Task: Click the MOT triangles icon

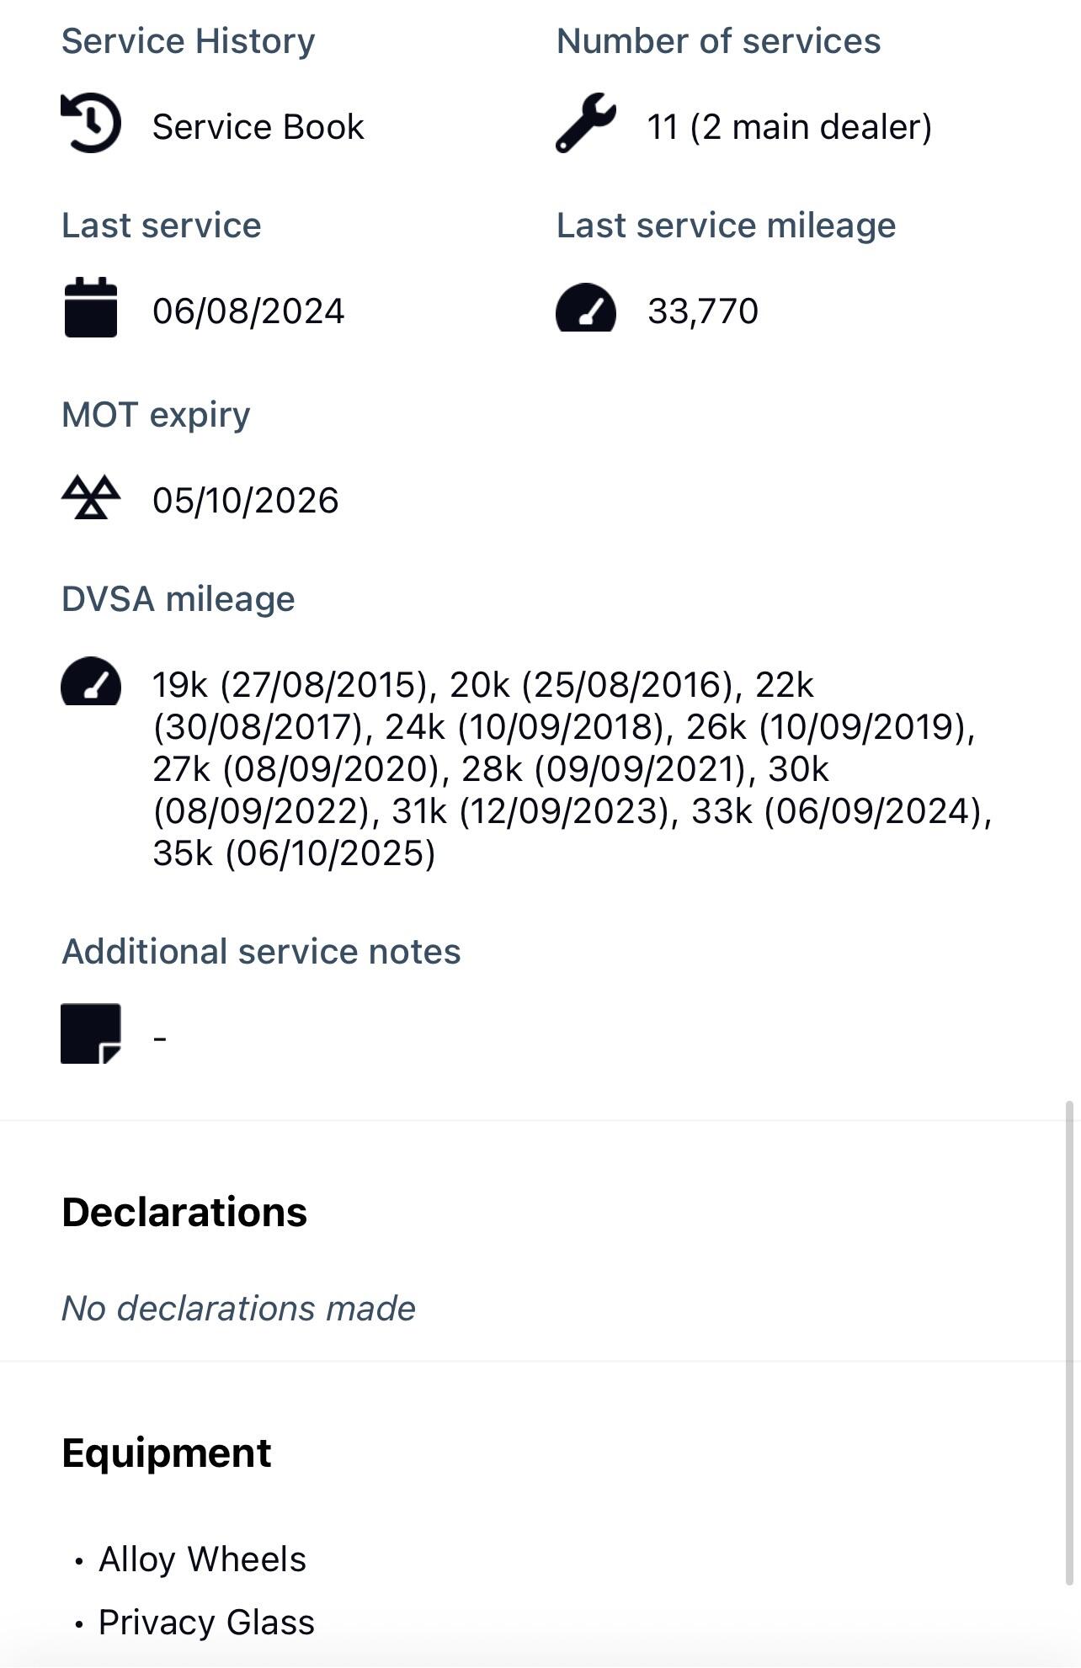Action: pyautogui.click(x=91, y=497)
